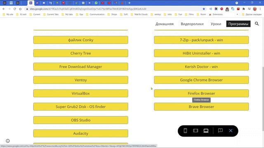The image size is (264, 148).
Task: Open the Current bookmark folder
Action: point(35,14)
